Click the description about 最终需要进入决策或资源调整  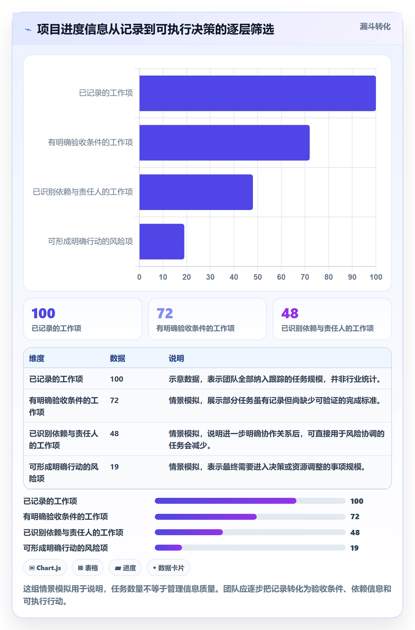[268, 467]
